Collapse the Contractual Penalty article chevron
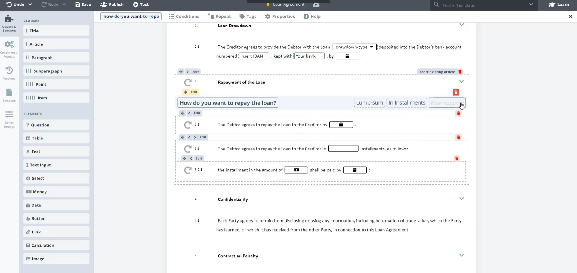The width and height of the screenshot is (577, 273). [462, 255]
